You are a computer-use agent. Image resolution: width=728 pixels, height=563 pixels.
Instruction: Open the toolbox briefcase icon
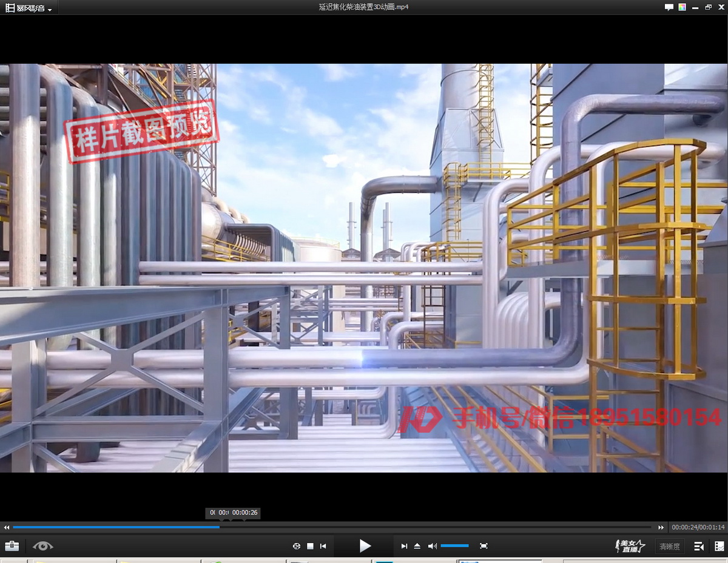click(x=12, y=546)
